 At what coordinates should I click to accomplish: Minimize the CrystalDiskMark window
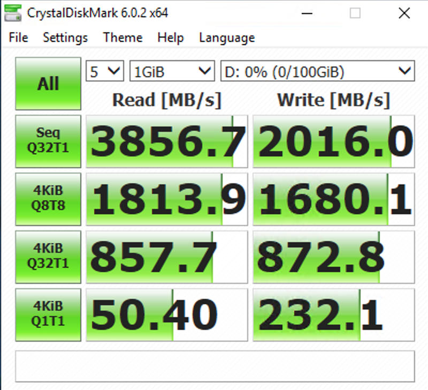[x=307, y=13]
